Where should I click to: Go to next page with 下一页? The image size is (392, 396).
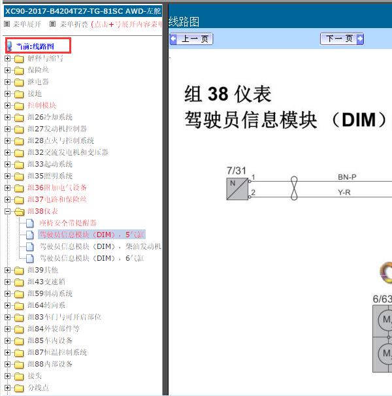point(342,39)
